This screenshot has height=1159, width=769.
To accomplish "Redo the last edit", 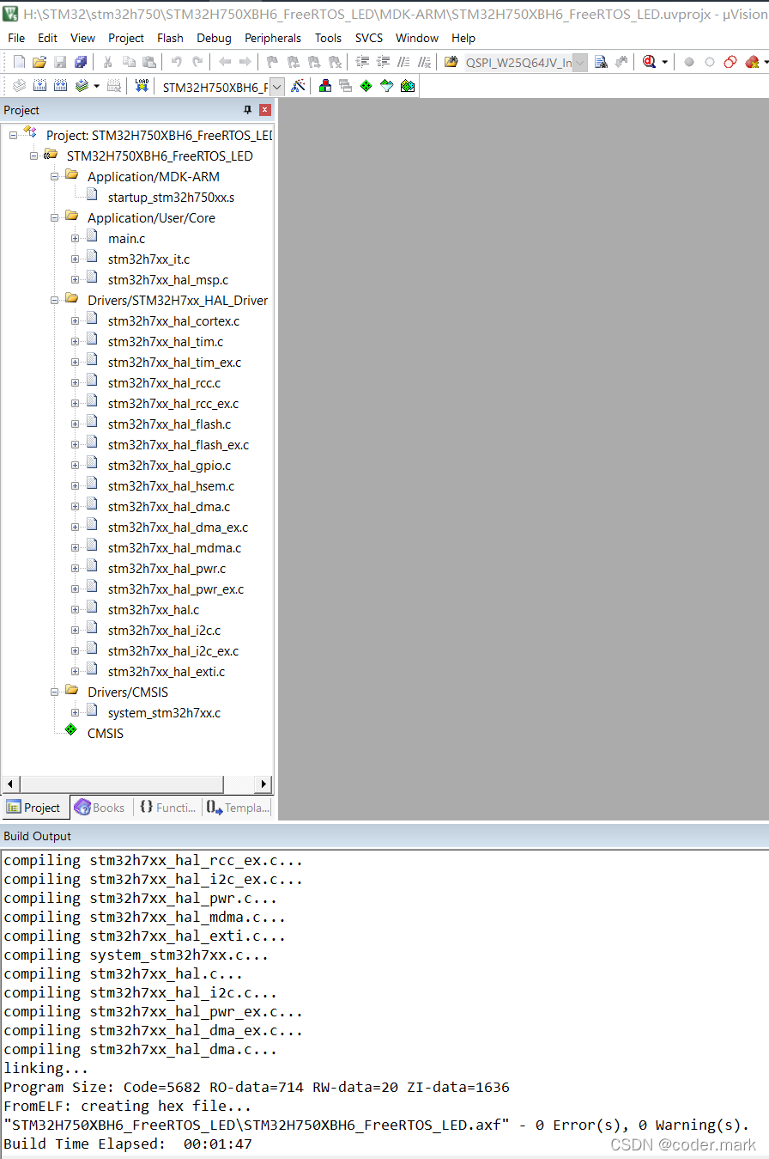I will pos(197,62).
